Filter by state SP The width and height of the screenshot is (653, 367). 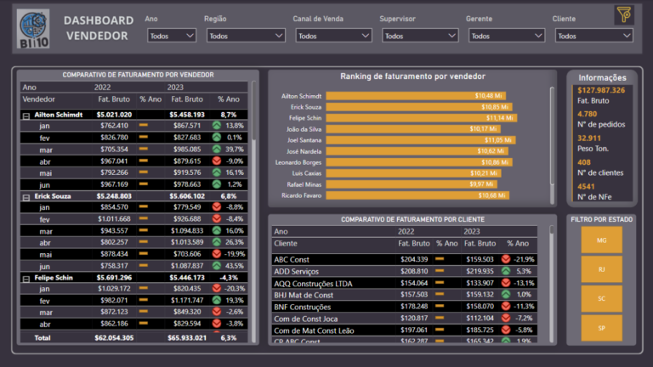pyautogui.click(x=601, y=328)
